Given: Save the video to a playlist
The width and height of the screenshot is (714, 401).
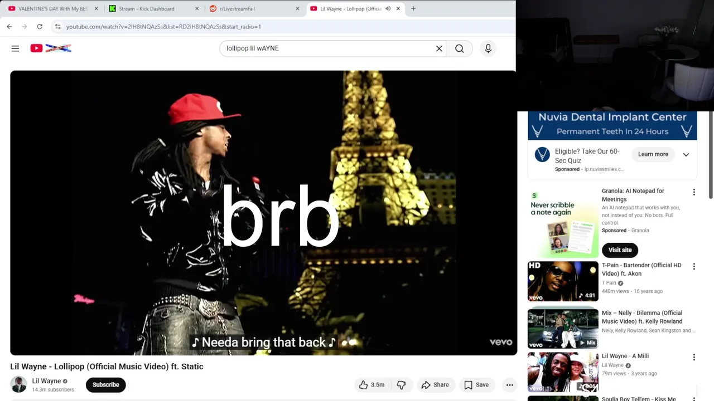Looking at the screenshot, I should tap(476, 385).
